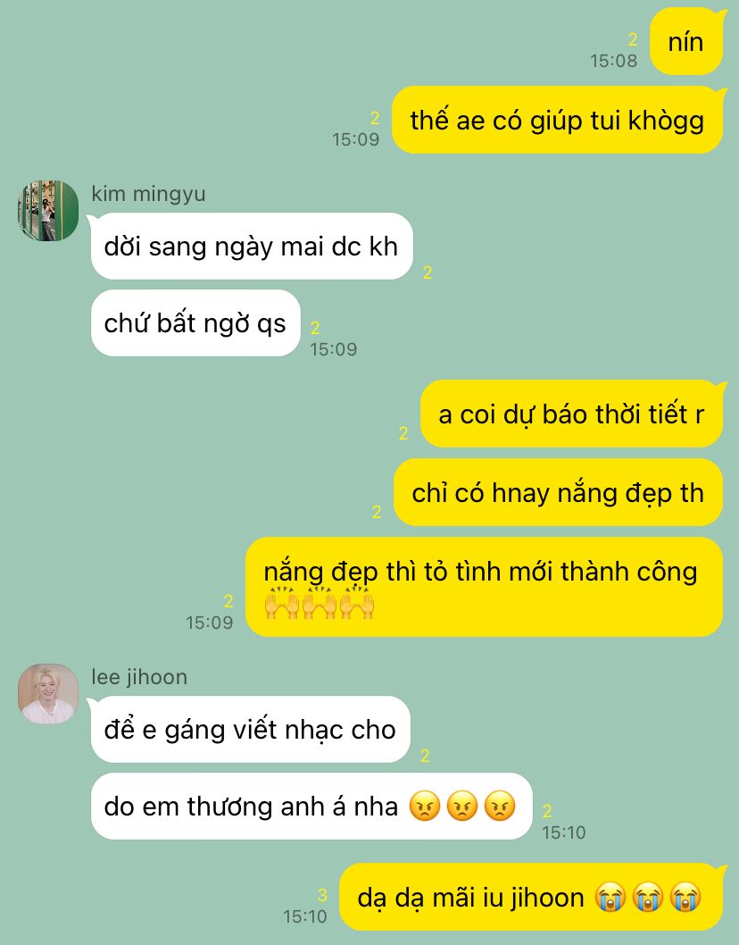The width and height of the screenshot is (739, 945).
Task: Select message 'dạ dạ mãi iu jihoon'
Action: 531,897
